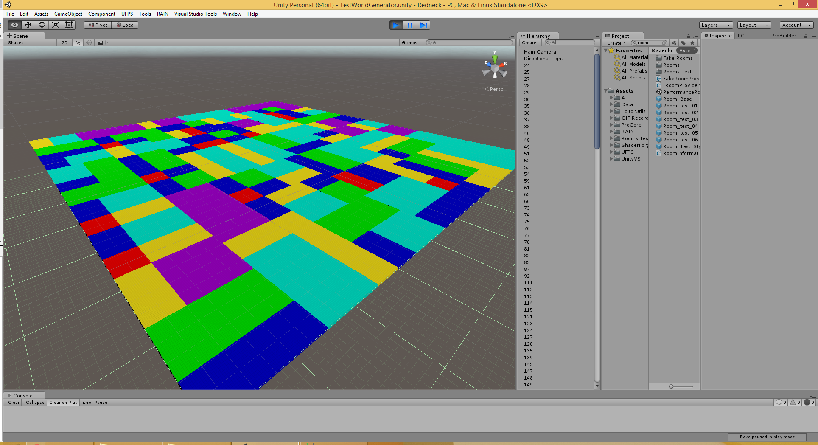This screenshot has height=445, width=818.
Task: Save search as favorite star icon
Action: [x=692, y=43]
